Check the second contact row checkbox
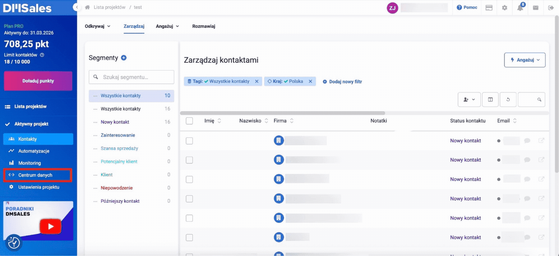Viewport: 559px width, 256px height. 189,160
